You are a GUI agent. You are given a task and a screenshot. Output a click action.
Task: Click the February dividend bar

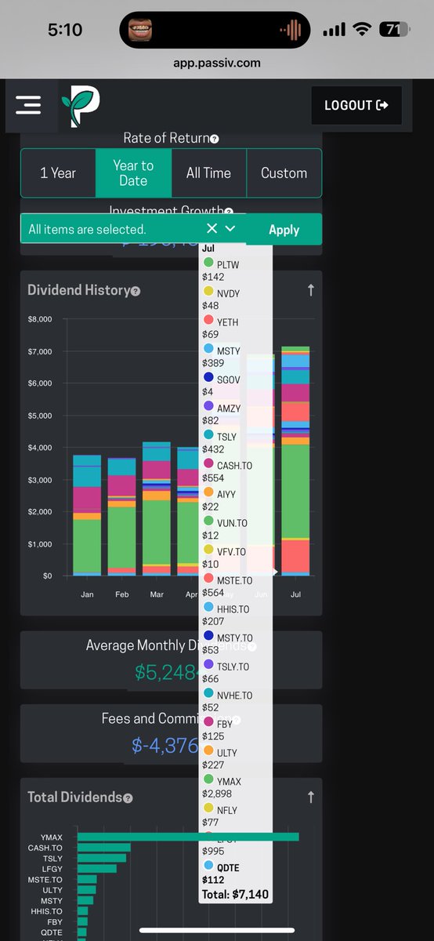click(121, 517)
